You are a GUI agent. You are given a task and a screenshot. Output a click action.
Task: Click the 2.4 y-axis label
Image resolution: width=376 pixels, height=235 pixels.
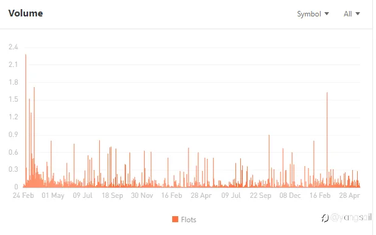click(x=13, y=47)
